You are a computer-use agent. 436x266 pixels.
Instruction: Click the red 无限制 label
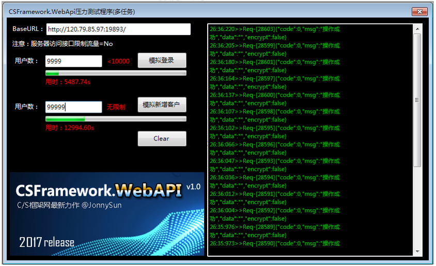[x=116, y=107]
